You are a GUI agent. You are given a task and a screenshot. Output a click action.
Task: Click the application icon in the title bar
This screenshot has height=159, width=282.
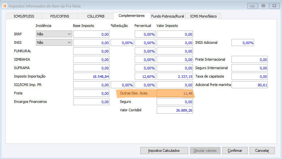click(5, 6)
